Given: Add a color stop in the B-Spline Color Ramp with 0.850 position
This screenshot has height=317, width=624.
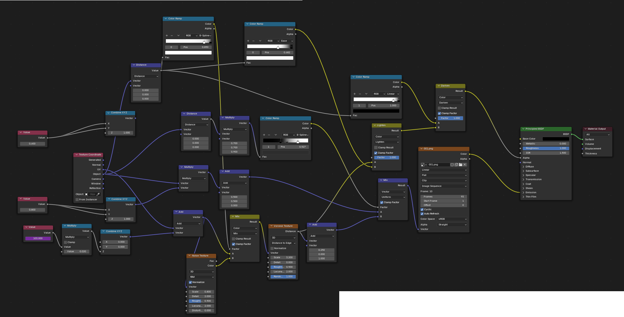Looking at the screenshot, I should (167, 36).
